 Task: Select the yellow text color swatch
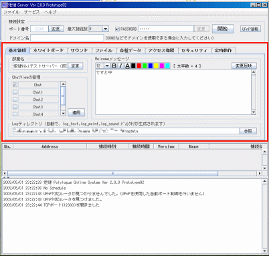[x=156, y=66]
